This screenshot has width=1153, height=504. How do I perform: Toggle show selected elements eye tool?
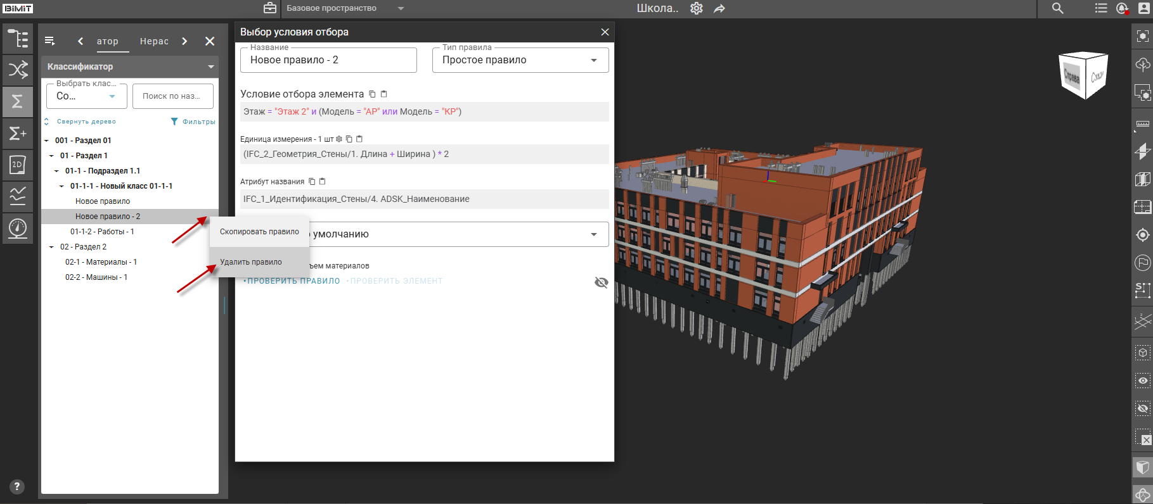pyautogui.click(x=1142, y=381)
